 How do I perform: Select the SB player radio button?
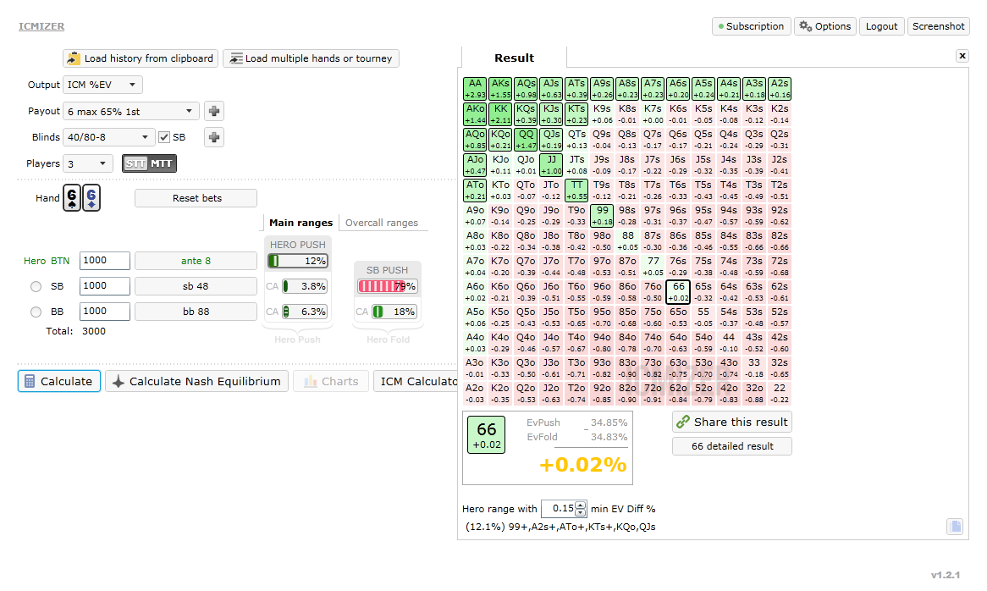click(x=36, y=286)
